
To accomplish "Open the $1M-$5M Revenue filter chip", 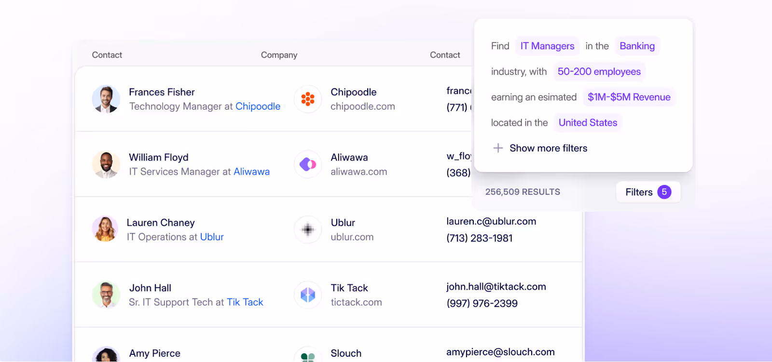I will [x=629, y=97].
